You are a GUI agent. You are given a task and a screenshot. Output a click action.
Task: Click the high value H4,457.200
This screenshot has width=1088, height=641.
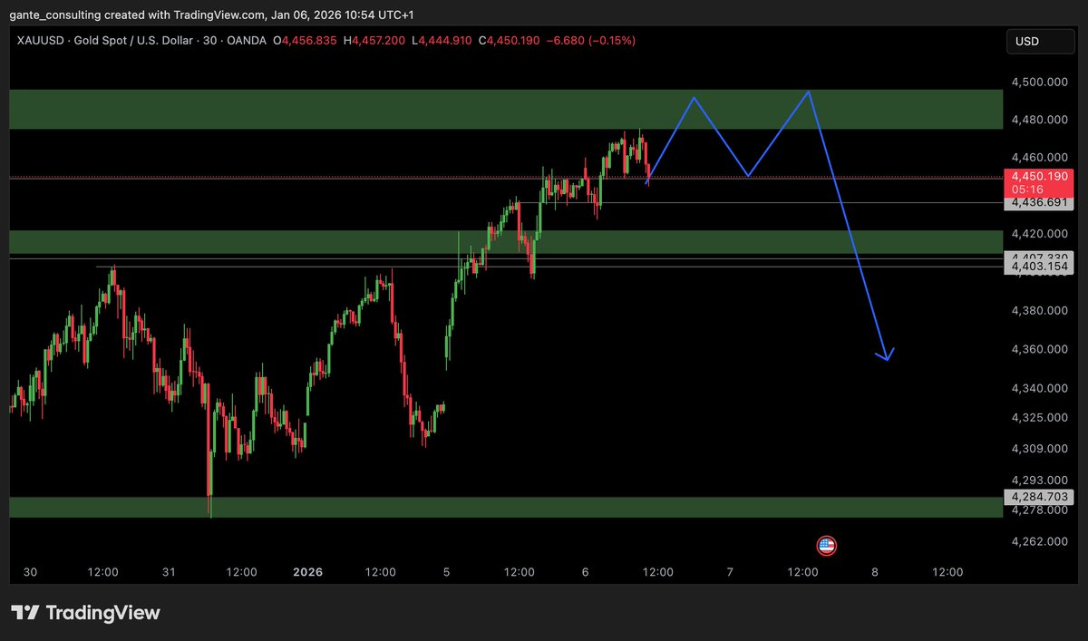[x=374, y=41]
